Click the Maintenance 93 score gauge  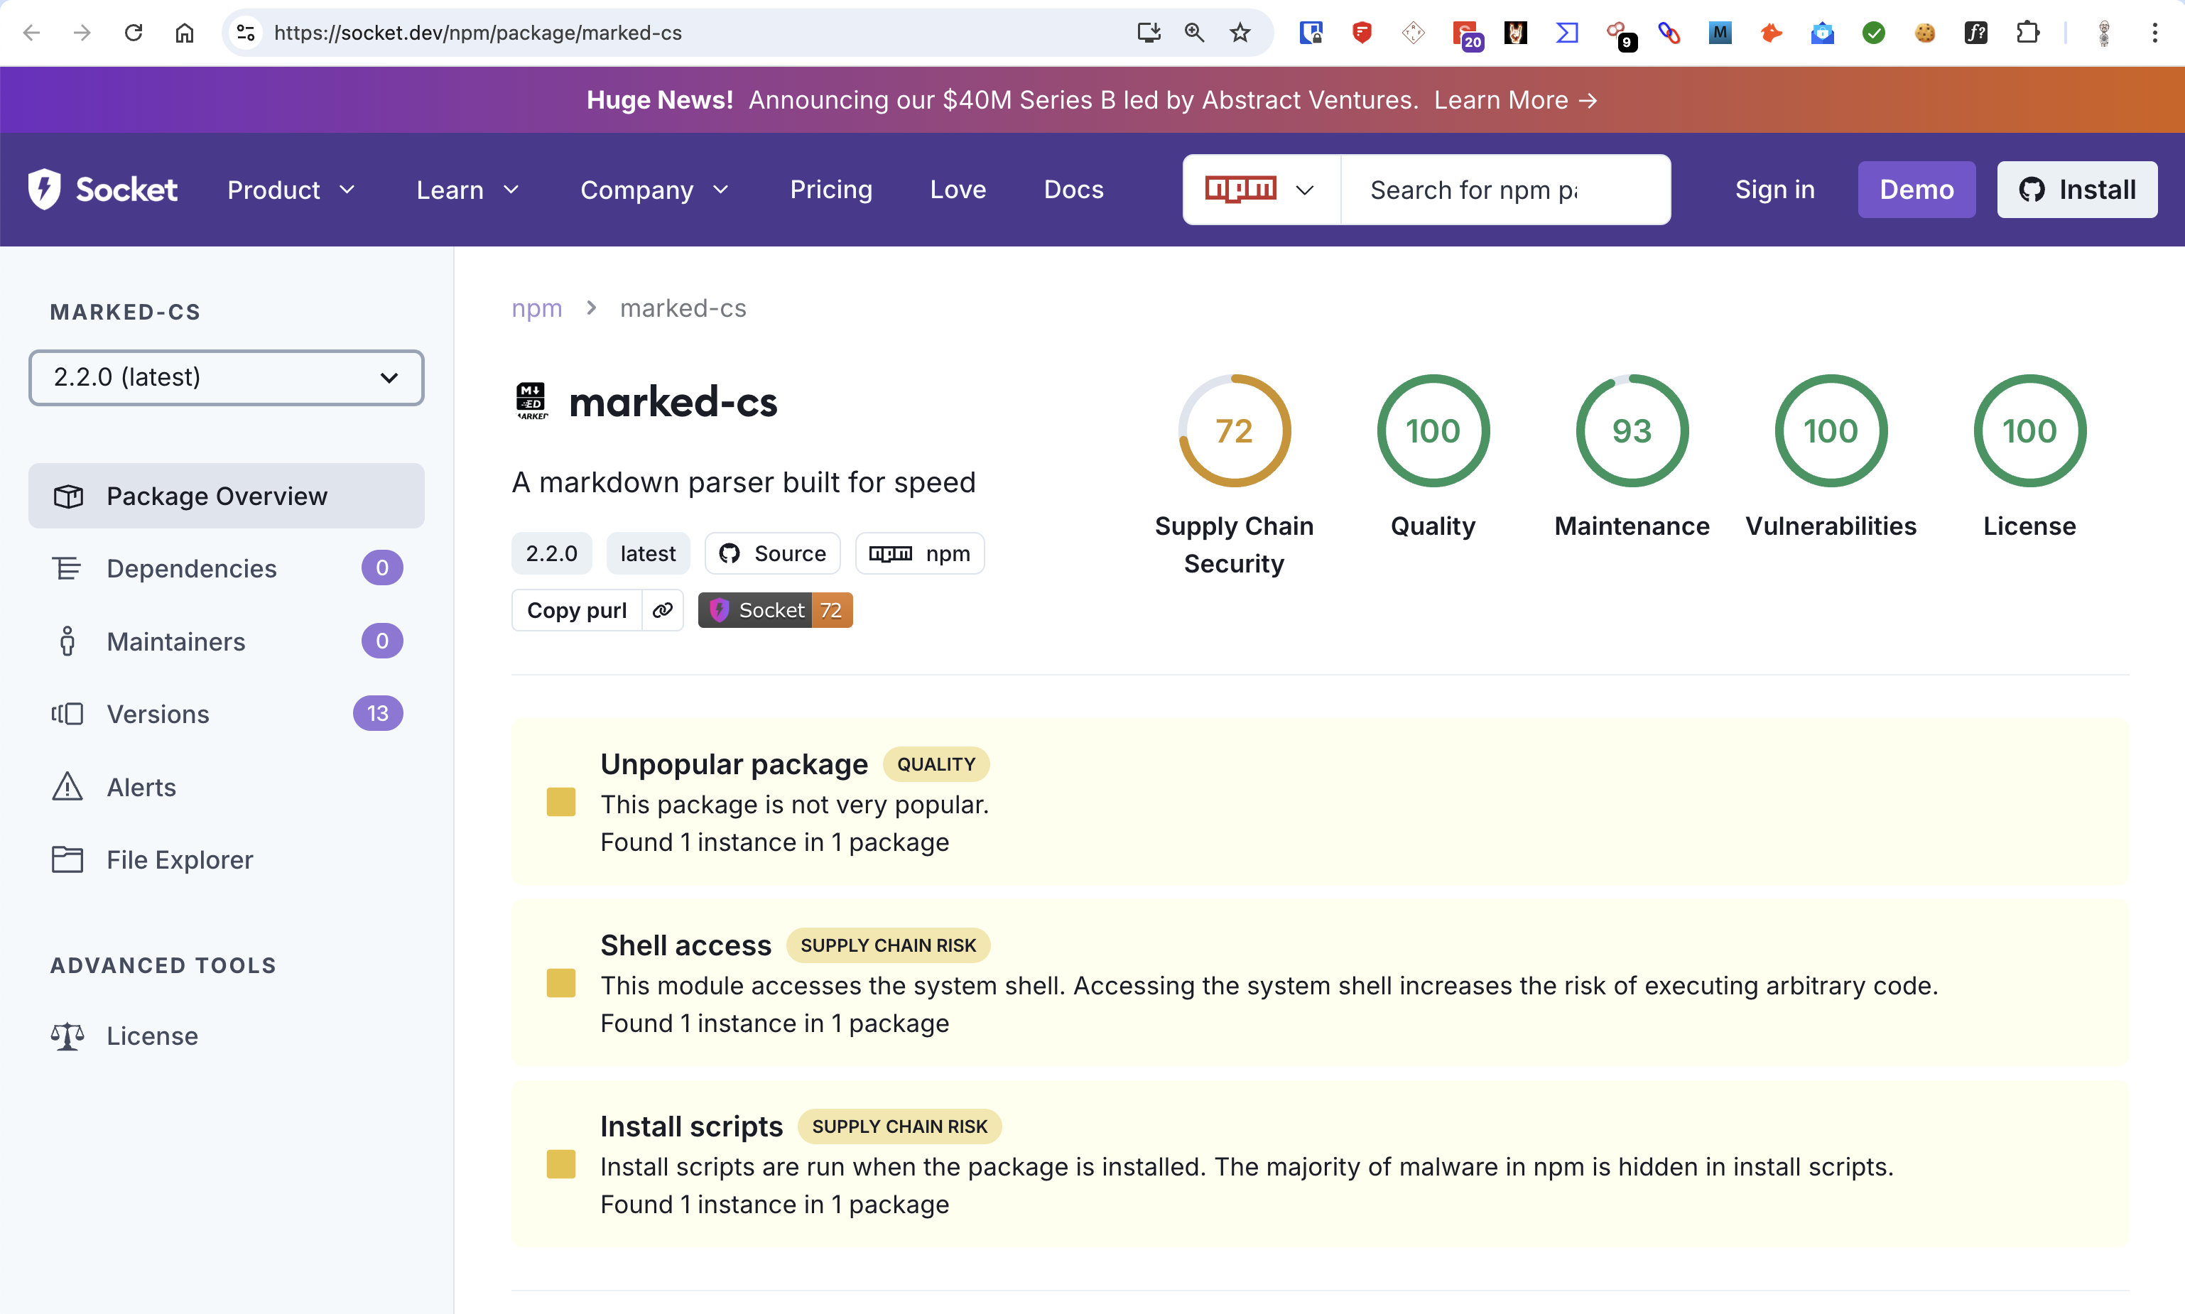[1632, 431]
